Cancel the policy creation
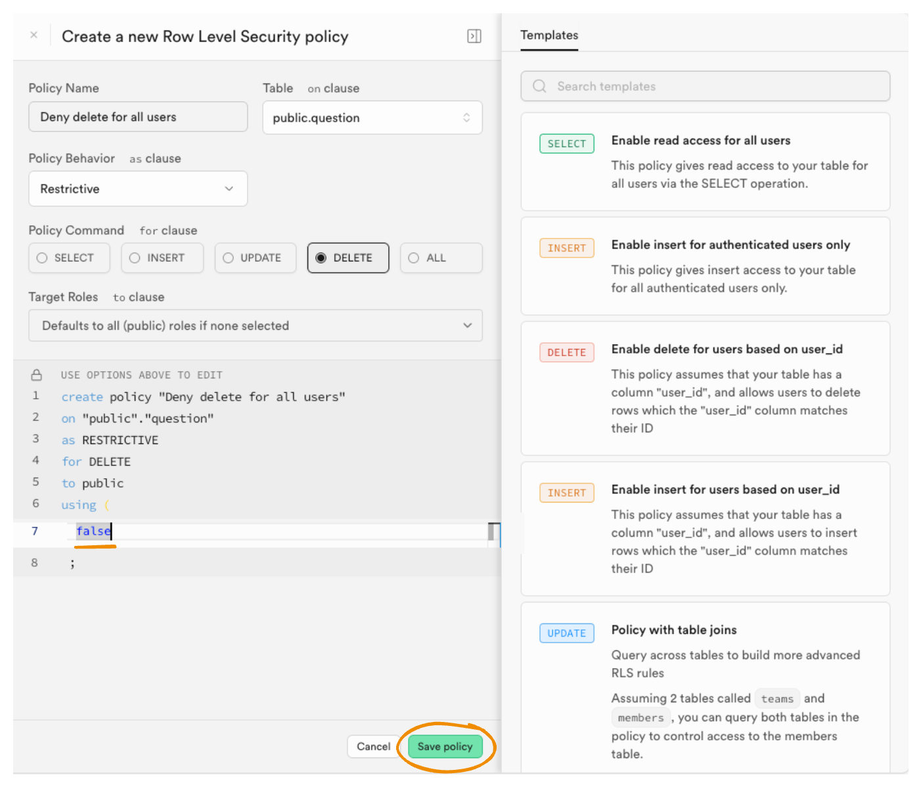921x787 pixels. tap(373, 746)
